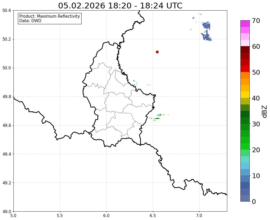Click the red station marker dot
270x220 pixels.
click(x=157, y=52)
